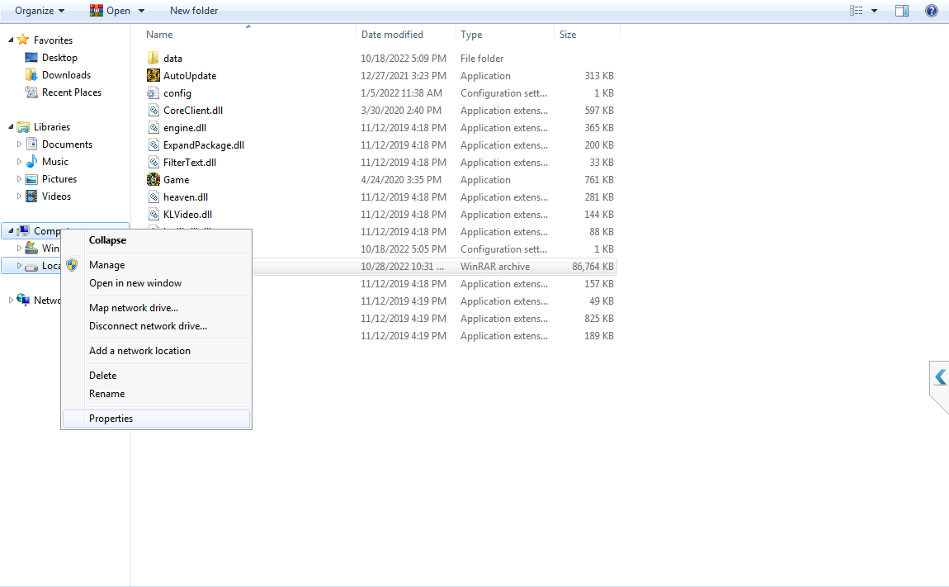Toggle the preview pane icon
The height and width of the screenshot is (587, 949).
pos(902,11)
